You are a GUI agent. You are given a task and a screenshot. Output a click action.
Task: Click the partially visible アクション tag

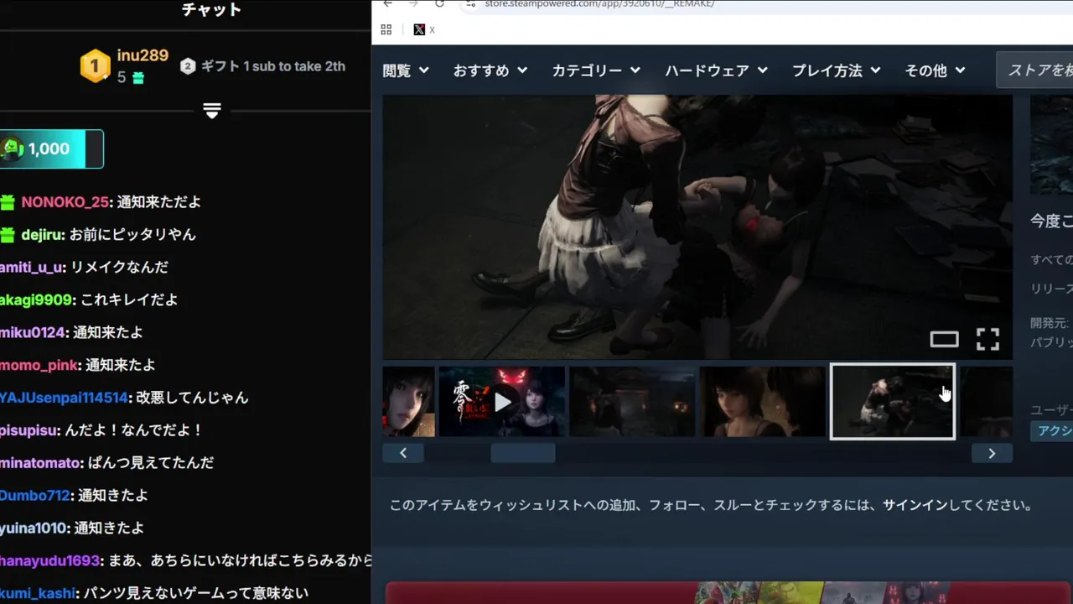tap(1052, 430)
